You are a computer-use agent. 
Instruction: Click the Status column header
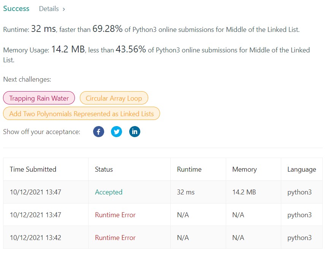click(104, 169)
